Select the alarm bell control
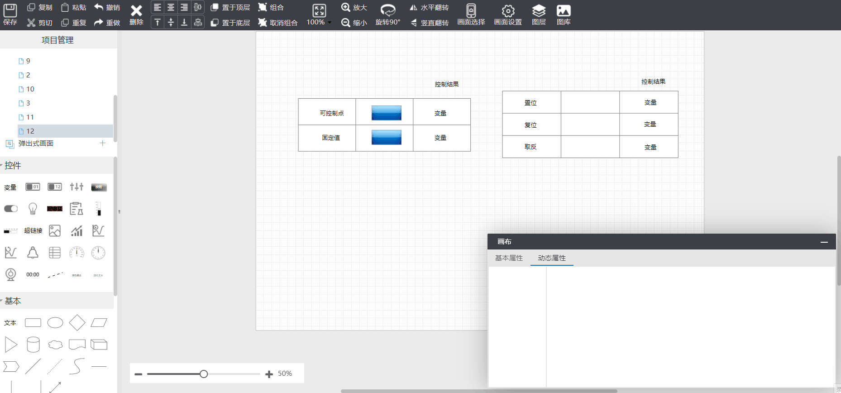841x393 pixels. 33,253
